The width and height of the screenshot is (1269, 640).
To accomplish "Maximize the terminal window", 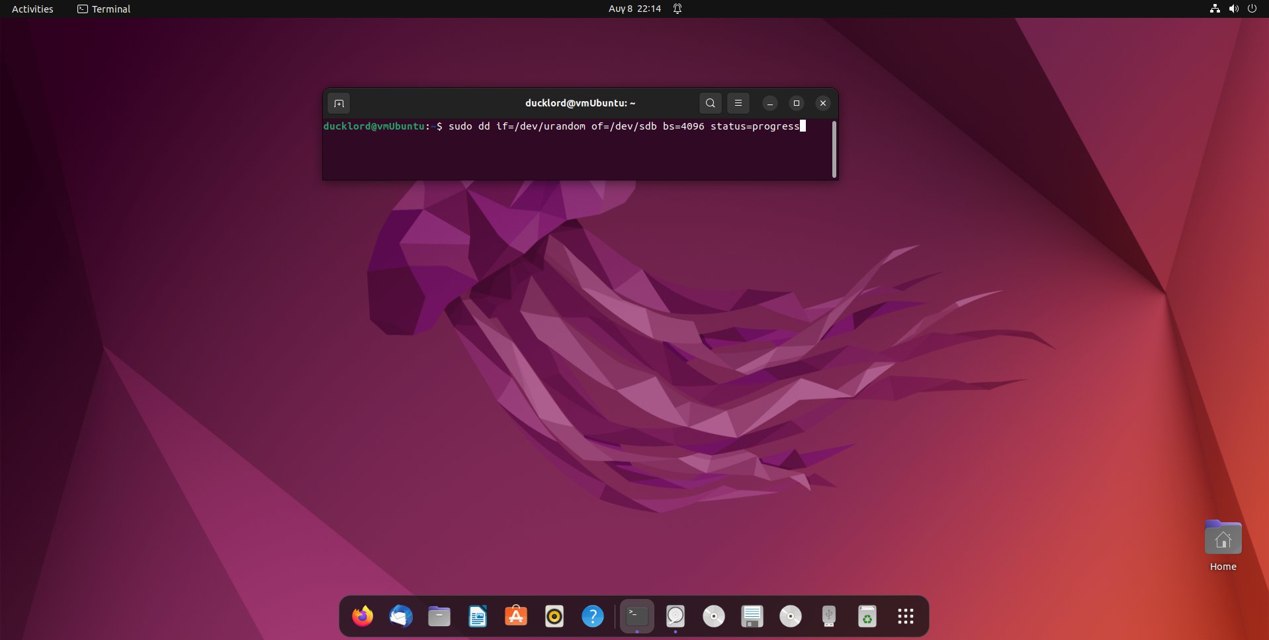I will pyautogui.click(x=797, y=103).
